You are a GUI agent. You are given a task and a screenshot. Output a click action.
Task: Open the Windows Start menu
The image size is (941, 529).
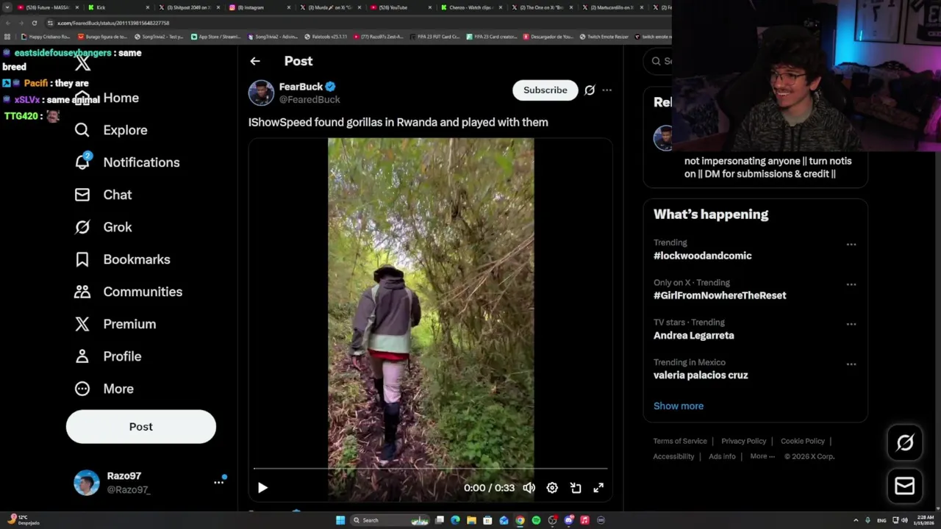(x=340, y=520)
